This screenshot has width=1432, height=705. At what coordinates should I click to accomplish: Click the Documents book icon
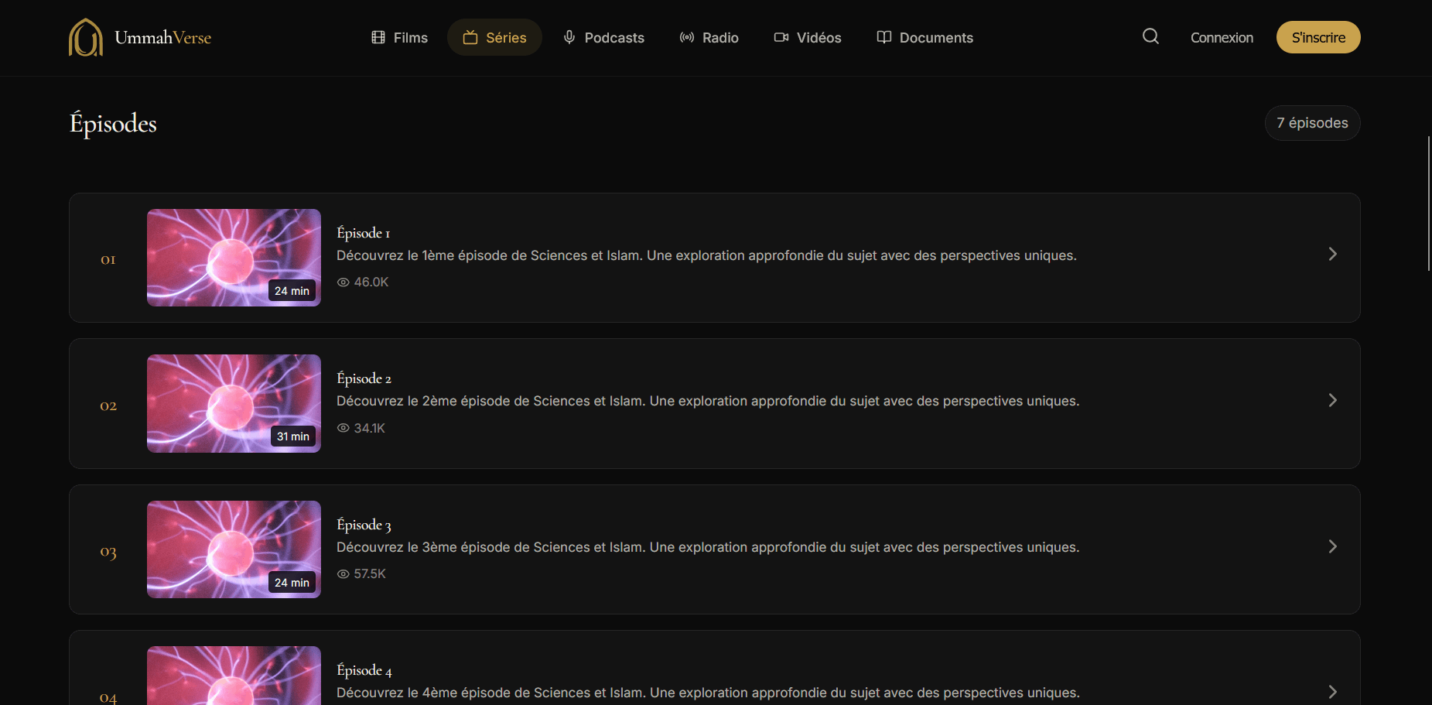(883, 37)
